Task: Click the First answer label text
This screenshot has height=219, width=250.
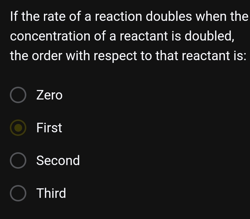Action: click(49, 128)
